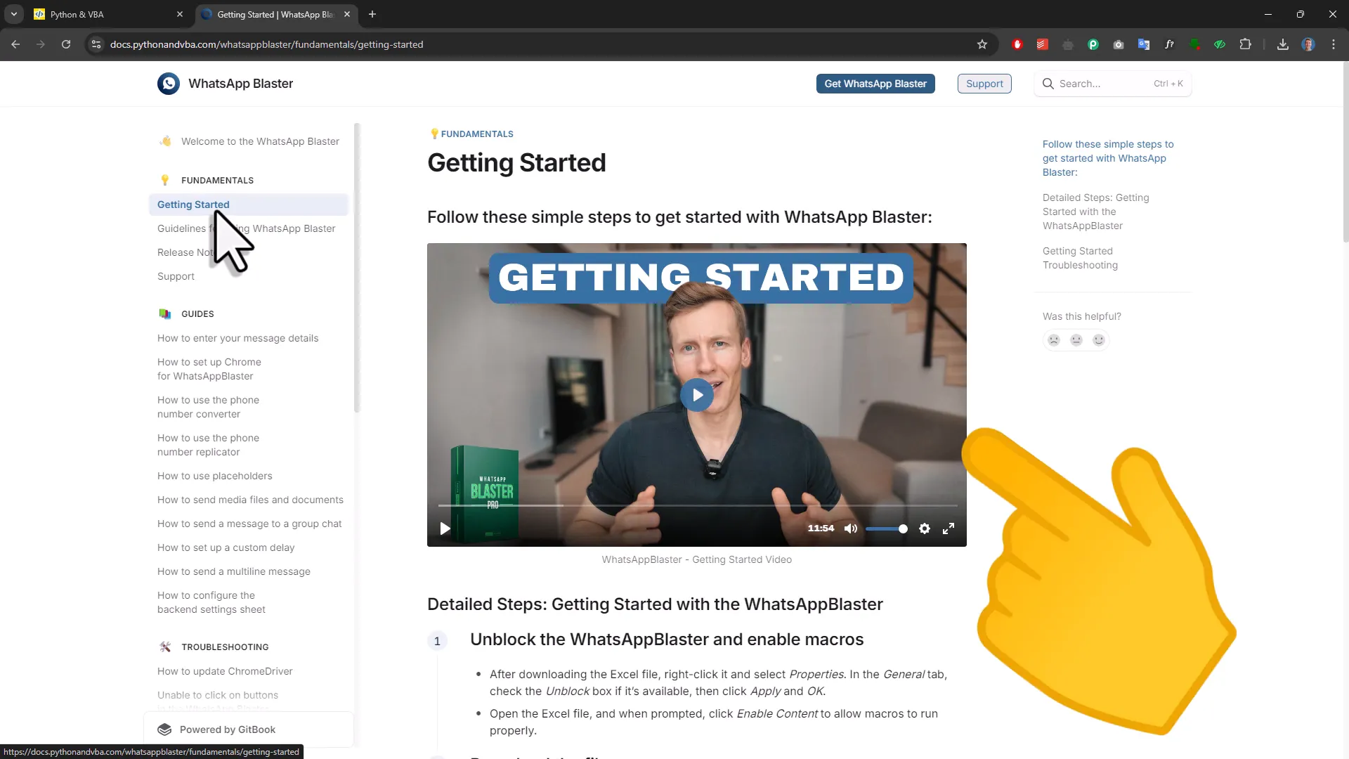Image resolution: width=1349 pixels, height=759 pixels.
Task: Open the tab search dropdown arrow
Action: [x=14, y=14]
